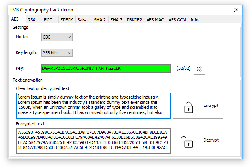This screenshot has height=168, width=251.
Task: Switch to the SHA 2 tab
Action: 100,20
